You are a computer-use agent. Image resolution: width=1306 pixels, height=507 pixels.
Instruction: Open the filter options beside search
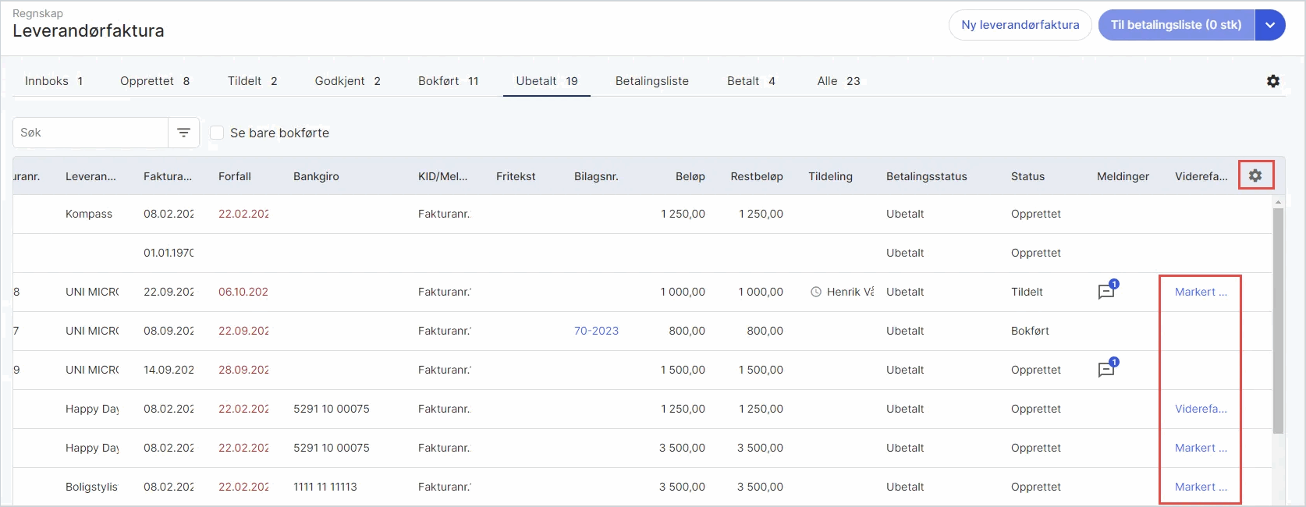pos(184,133)
